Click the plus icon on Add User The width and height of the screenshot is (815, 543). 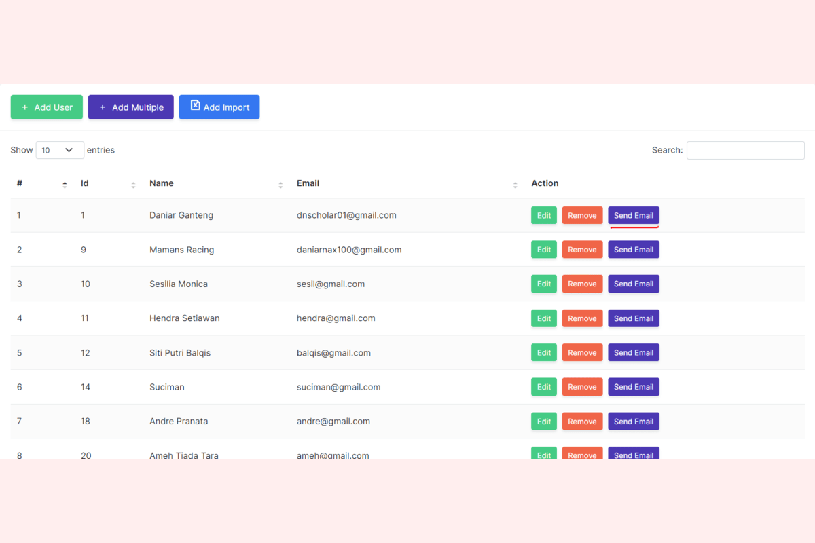click(25, 107)
